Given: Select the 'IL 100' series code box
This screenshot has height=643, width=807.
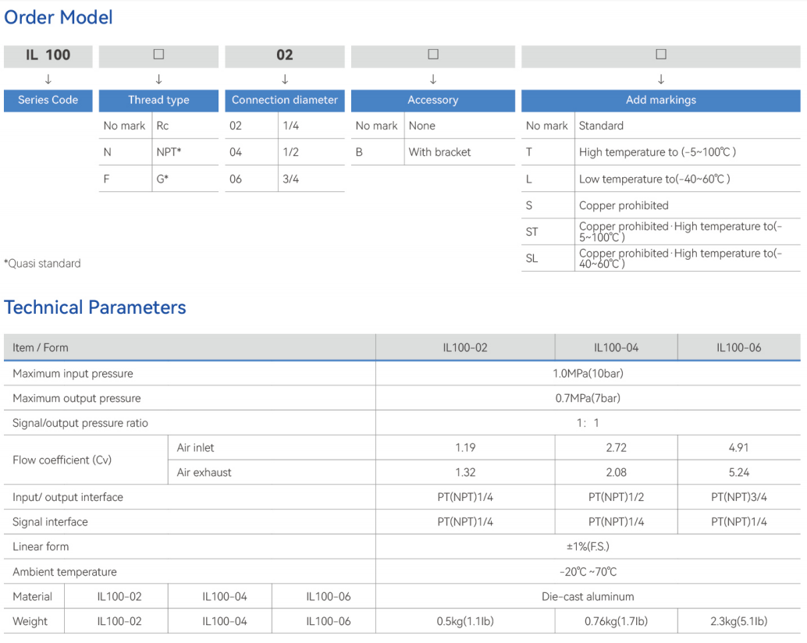Looking at the screenshot, I should (x=48, y=55).
